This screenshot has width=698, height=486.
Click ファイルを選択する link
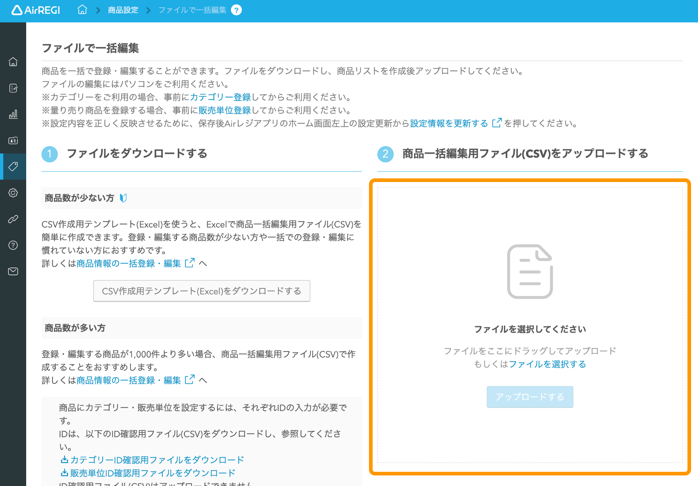[x=547, y=364]
